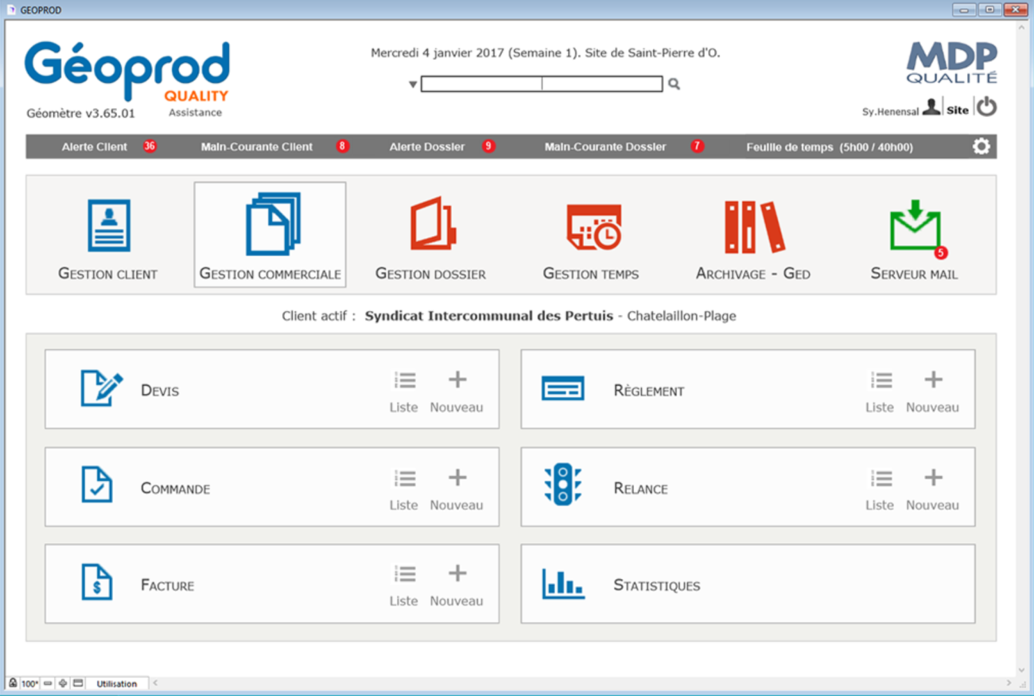Click the Serveur Mail badge showing 5
This screenshot has width=1034, height=696.
pyautogui.click(x=941, y=253)
